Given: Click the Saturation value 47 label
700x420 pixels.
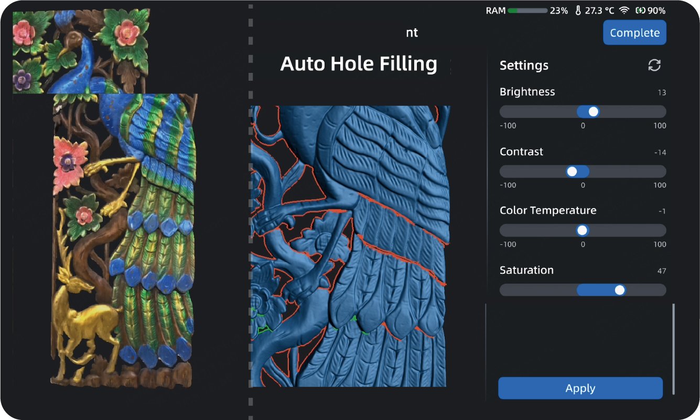Looking at the screenshot, I should 661,271.
